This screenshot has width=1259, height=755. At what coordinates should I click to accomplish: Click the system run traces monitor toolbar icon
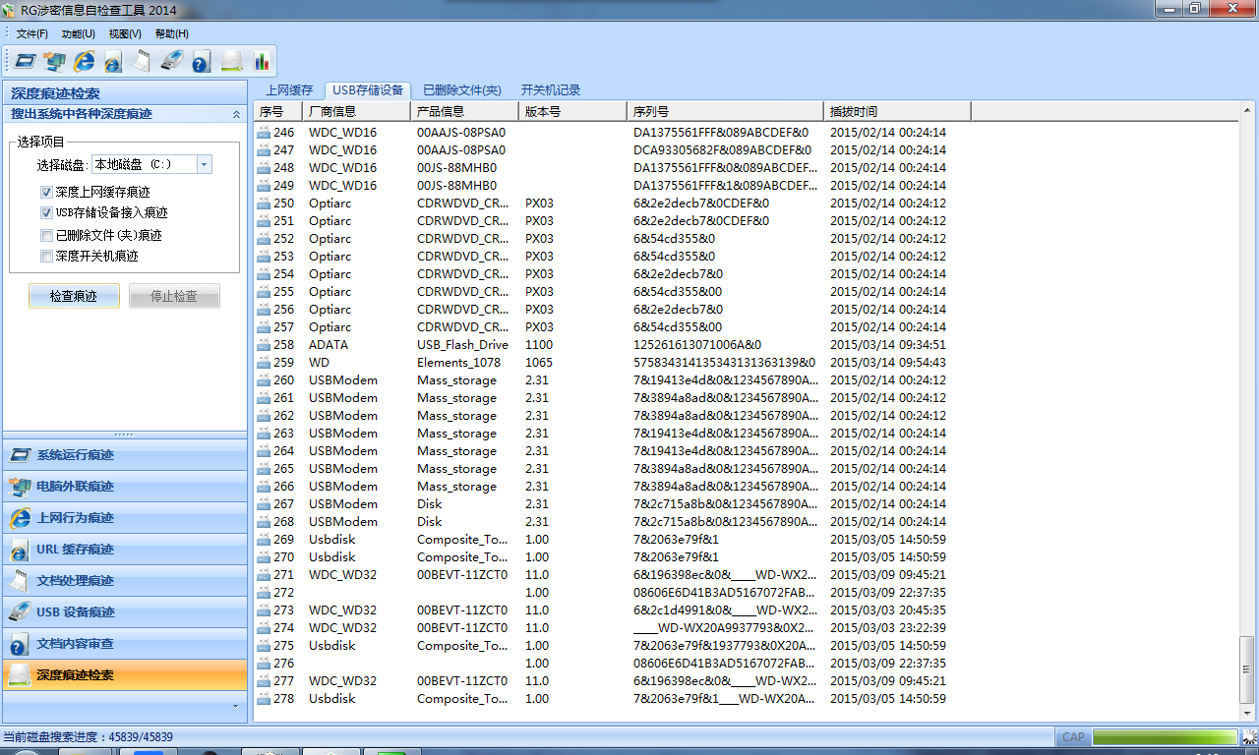[25, 61]
